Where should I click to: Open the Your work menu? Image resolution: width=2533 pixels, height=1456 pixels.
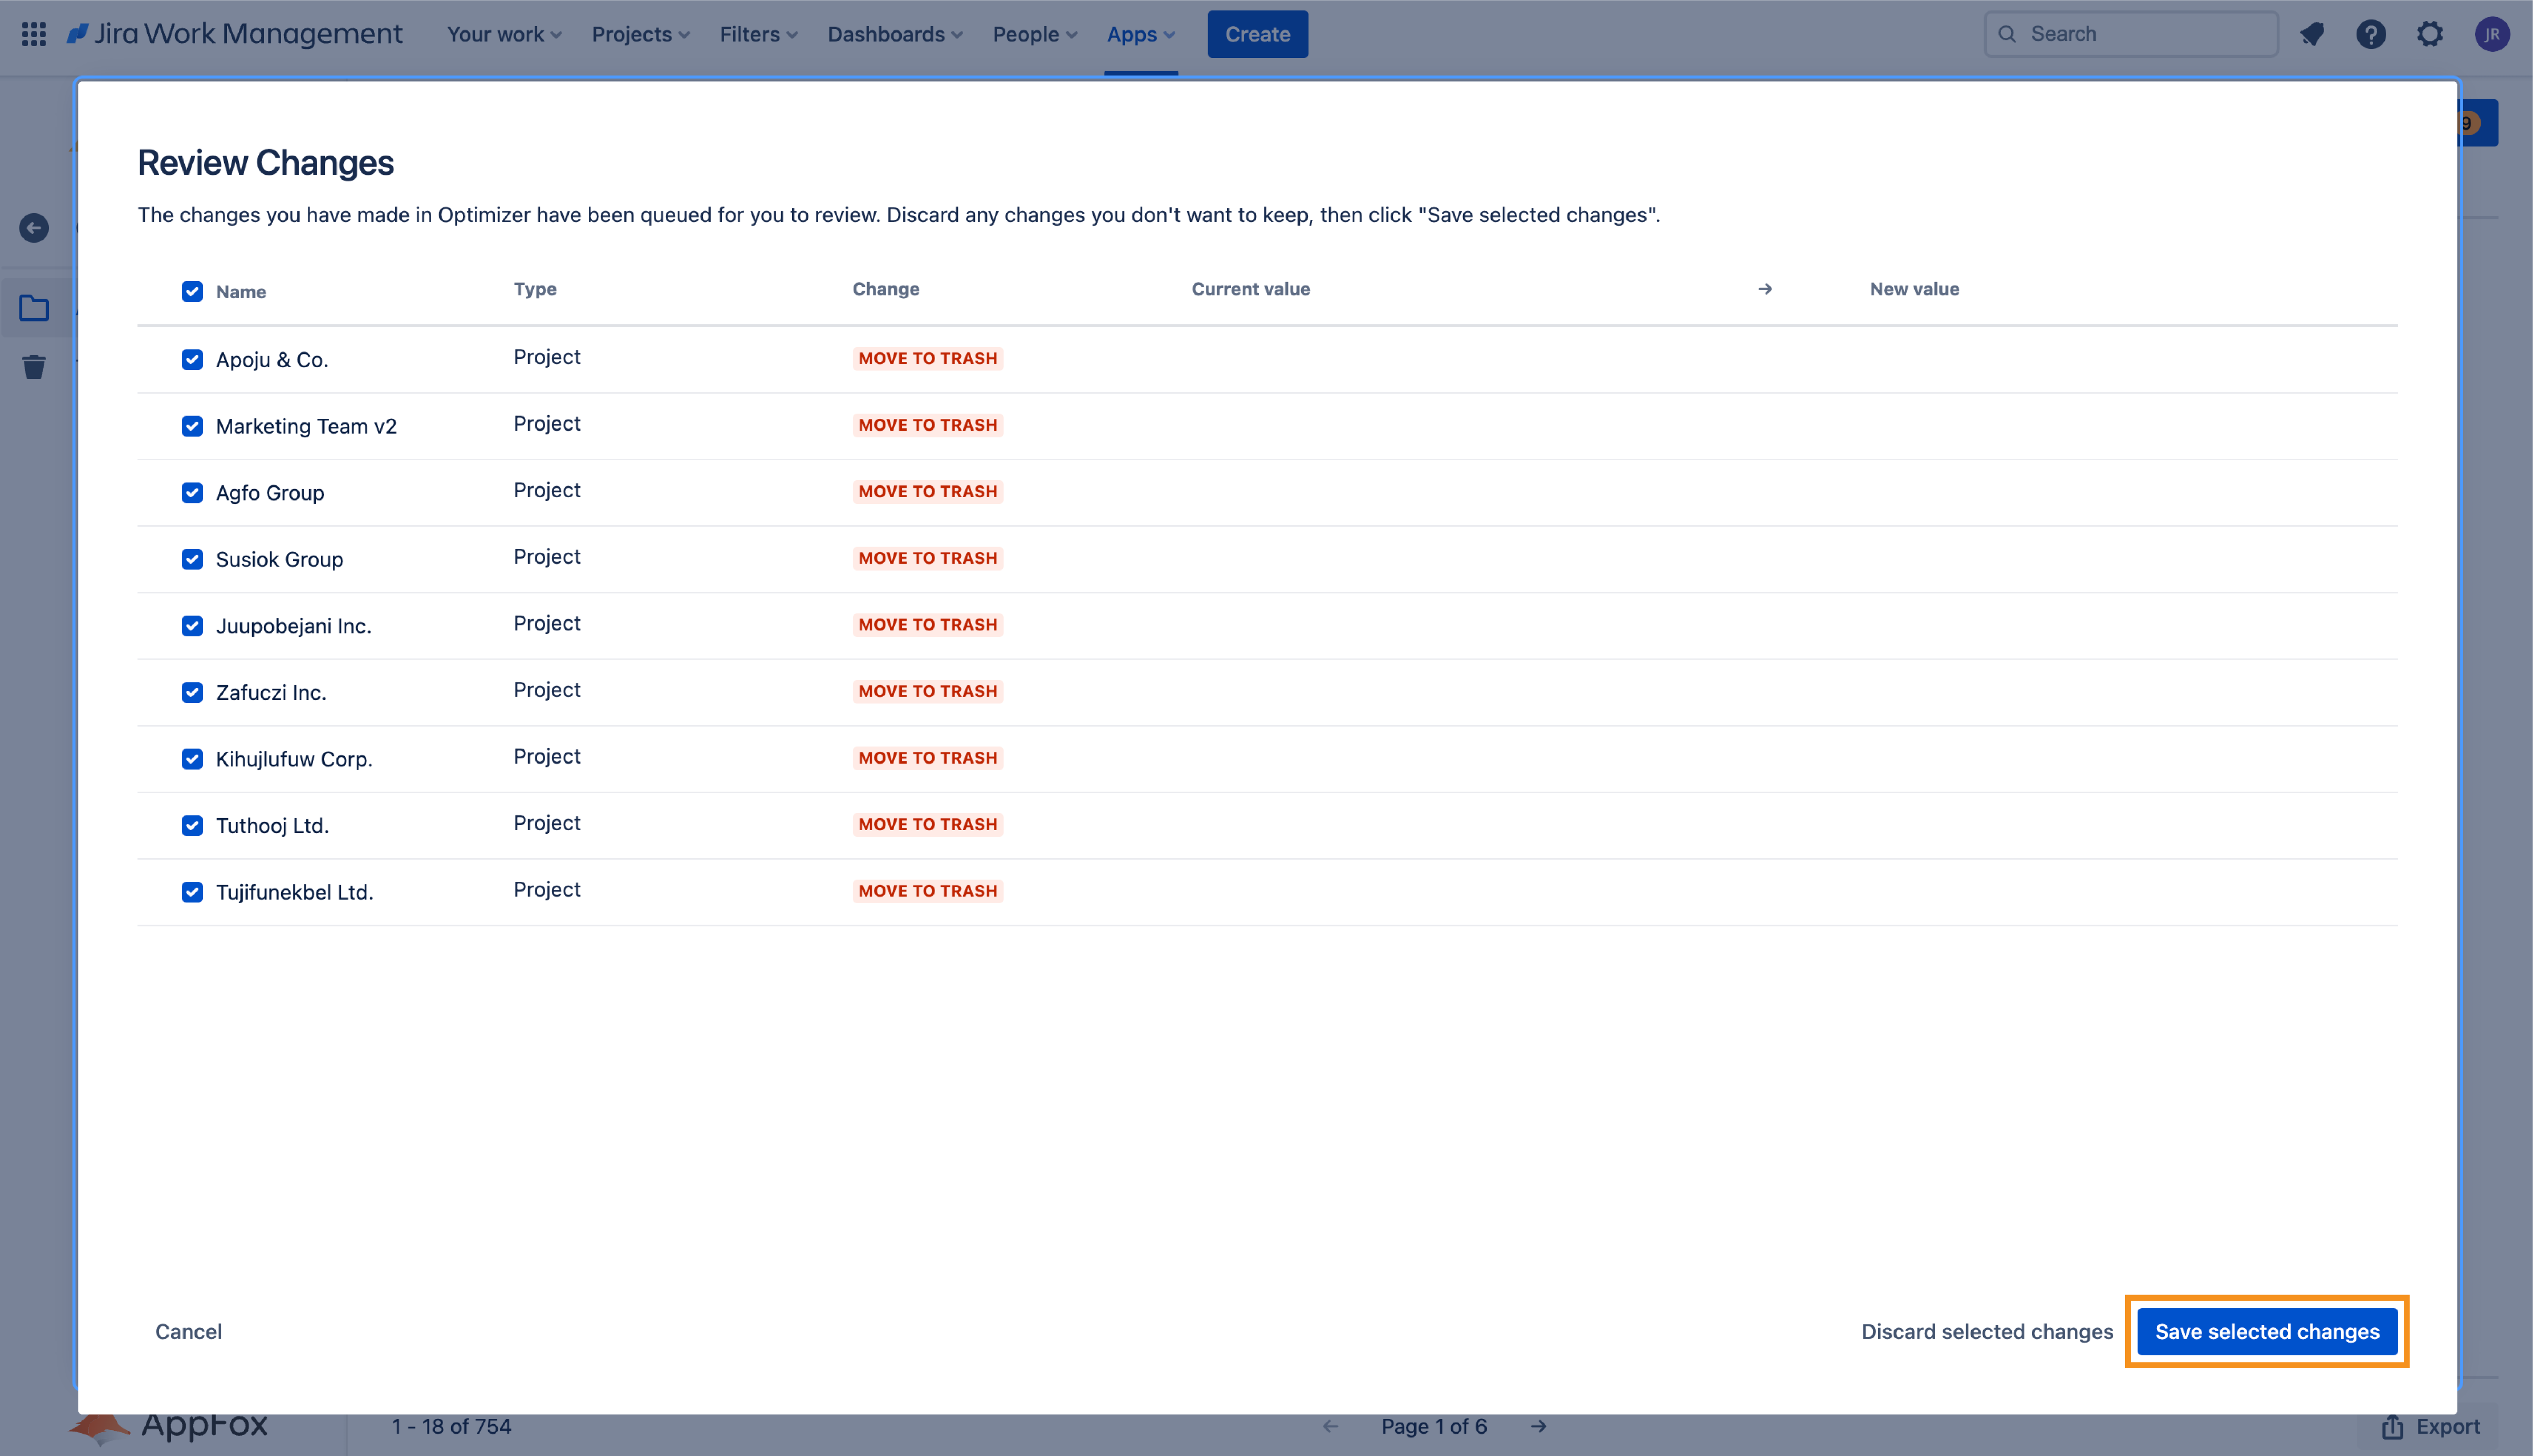click(504, 34)
